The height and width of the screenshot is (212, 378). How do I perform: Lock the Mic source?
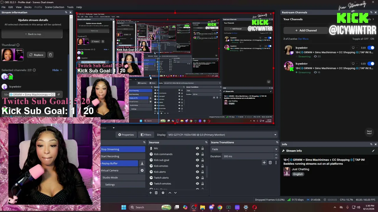click(202, 148)
